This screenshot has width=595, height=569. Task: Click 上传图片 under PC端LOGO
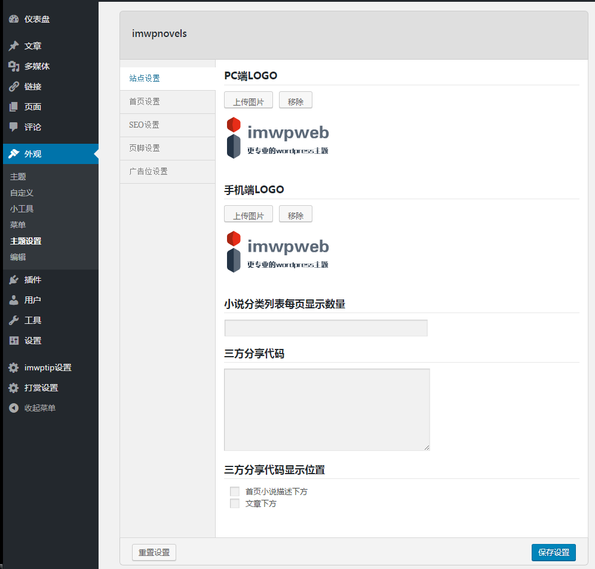(x=249, y=100)
